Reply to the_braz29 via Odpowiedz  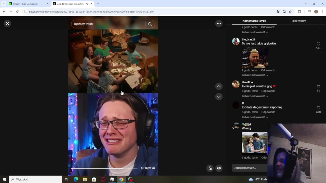pyautogui.click(x=268, y=70)
